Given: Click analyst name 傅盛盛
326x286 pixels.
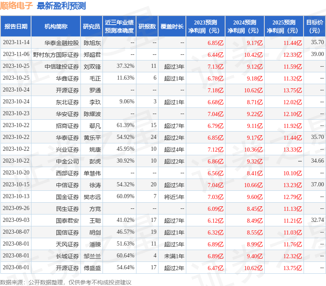Looking at the screenshot, I should [x=92, y=268].
